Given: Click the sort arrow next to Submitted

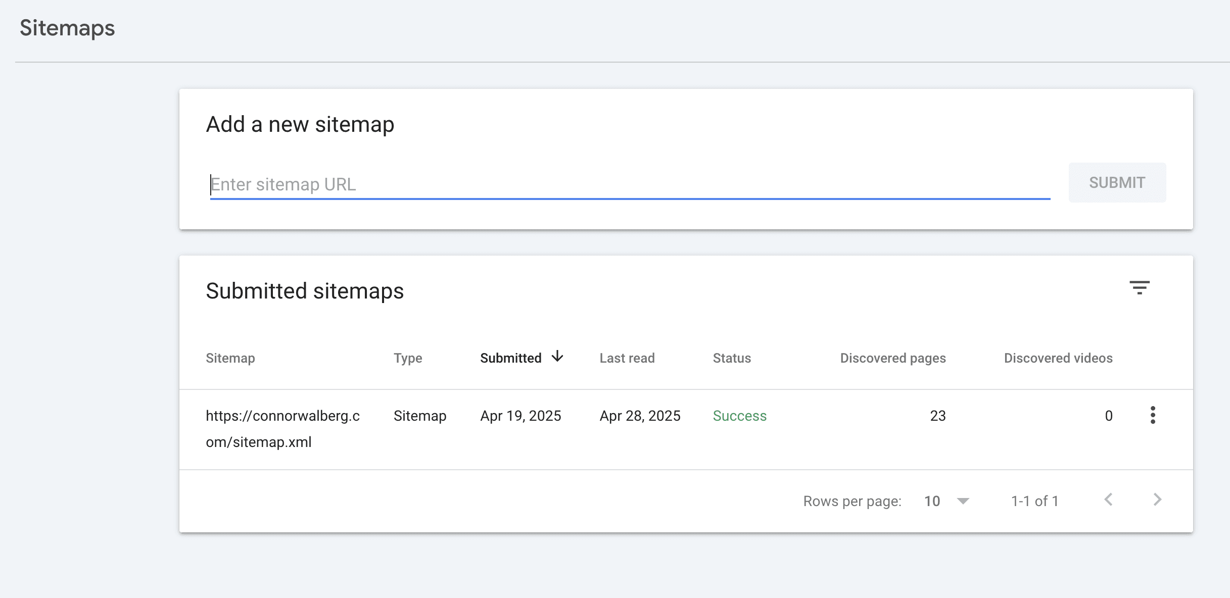Looking at the screenshot, I should (x=557, y=357).
